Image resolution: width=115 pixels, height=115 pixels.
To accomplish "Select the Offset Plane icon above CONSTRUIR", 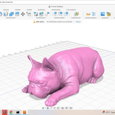I will click(x=76, y=14).
